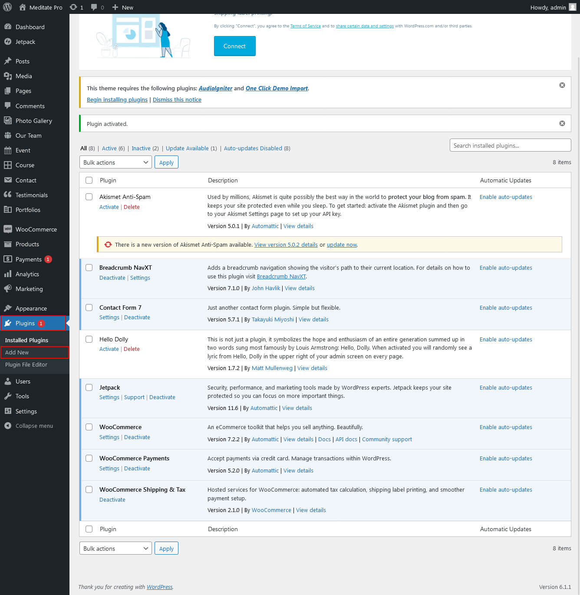This screenshot has height=595, width=580.
Task: Click the Media sidebar icon
Action: point(8,76)
